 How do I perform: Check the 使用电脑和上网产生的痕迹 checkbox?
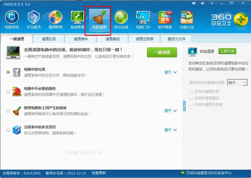click(x=8, y=111)
